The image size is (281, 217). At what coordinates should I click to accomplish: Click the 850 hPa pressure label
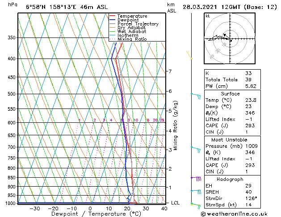tap(12, 177)
